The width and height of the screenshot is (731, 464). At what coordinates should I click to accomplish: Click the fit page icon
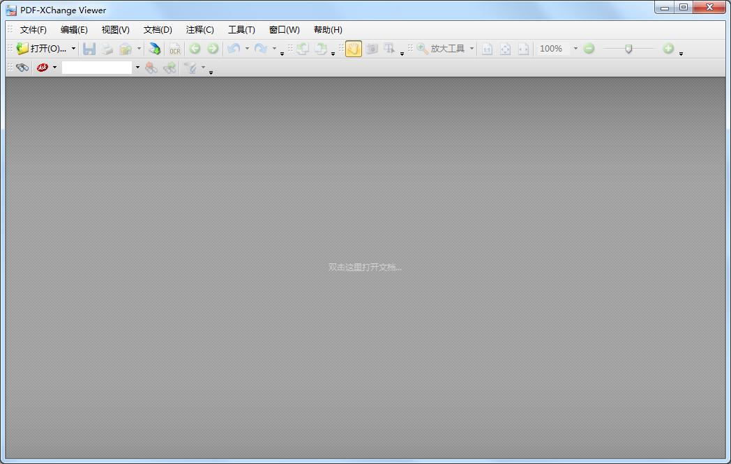click(x=506, y=49)
